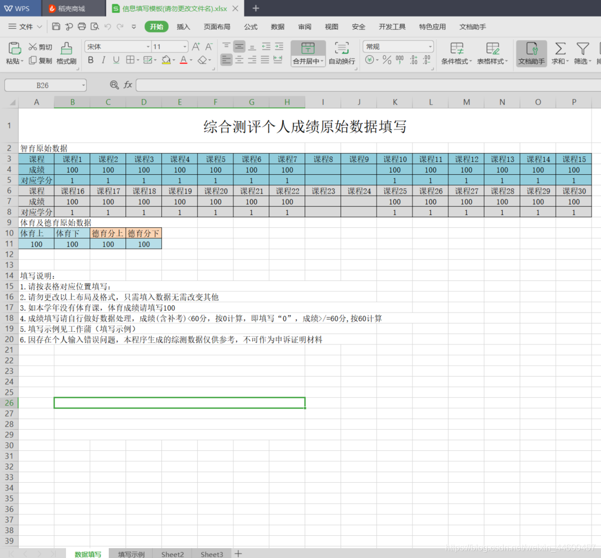Screen dimensions: 601x558
Task: Add a new sheet with plus button
Action: click(238, 554)
